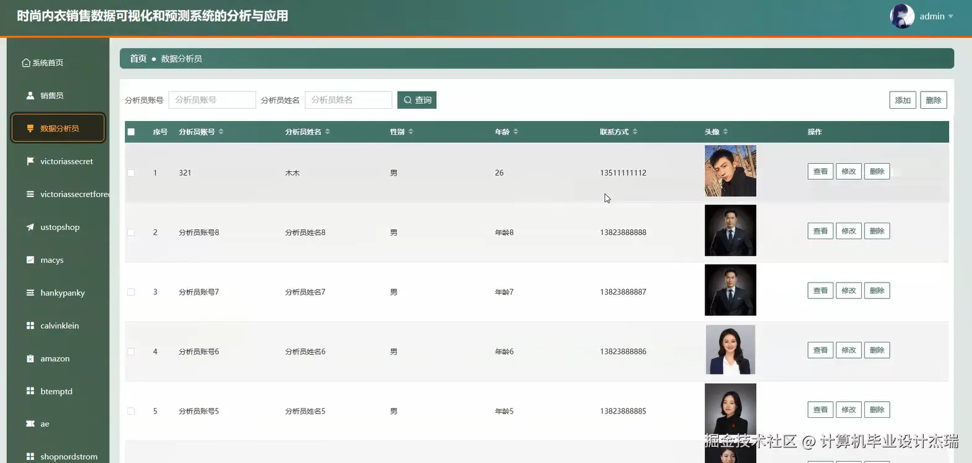This screenshot has width=972, height=463.
Task: Click the sort arrows on 头像 column
Action: point(725,132)
